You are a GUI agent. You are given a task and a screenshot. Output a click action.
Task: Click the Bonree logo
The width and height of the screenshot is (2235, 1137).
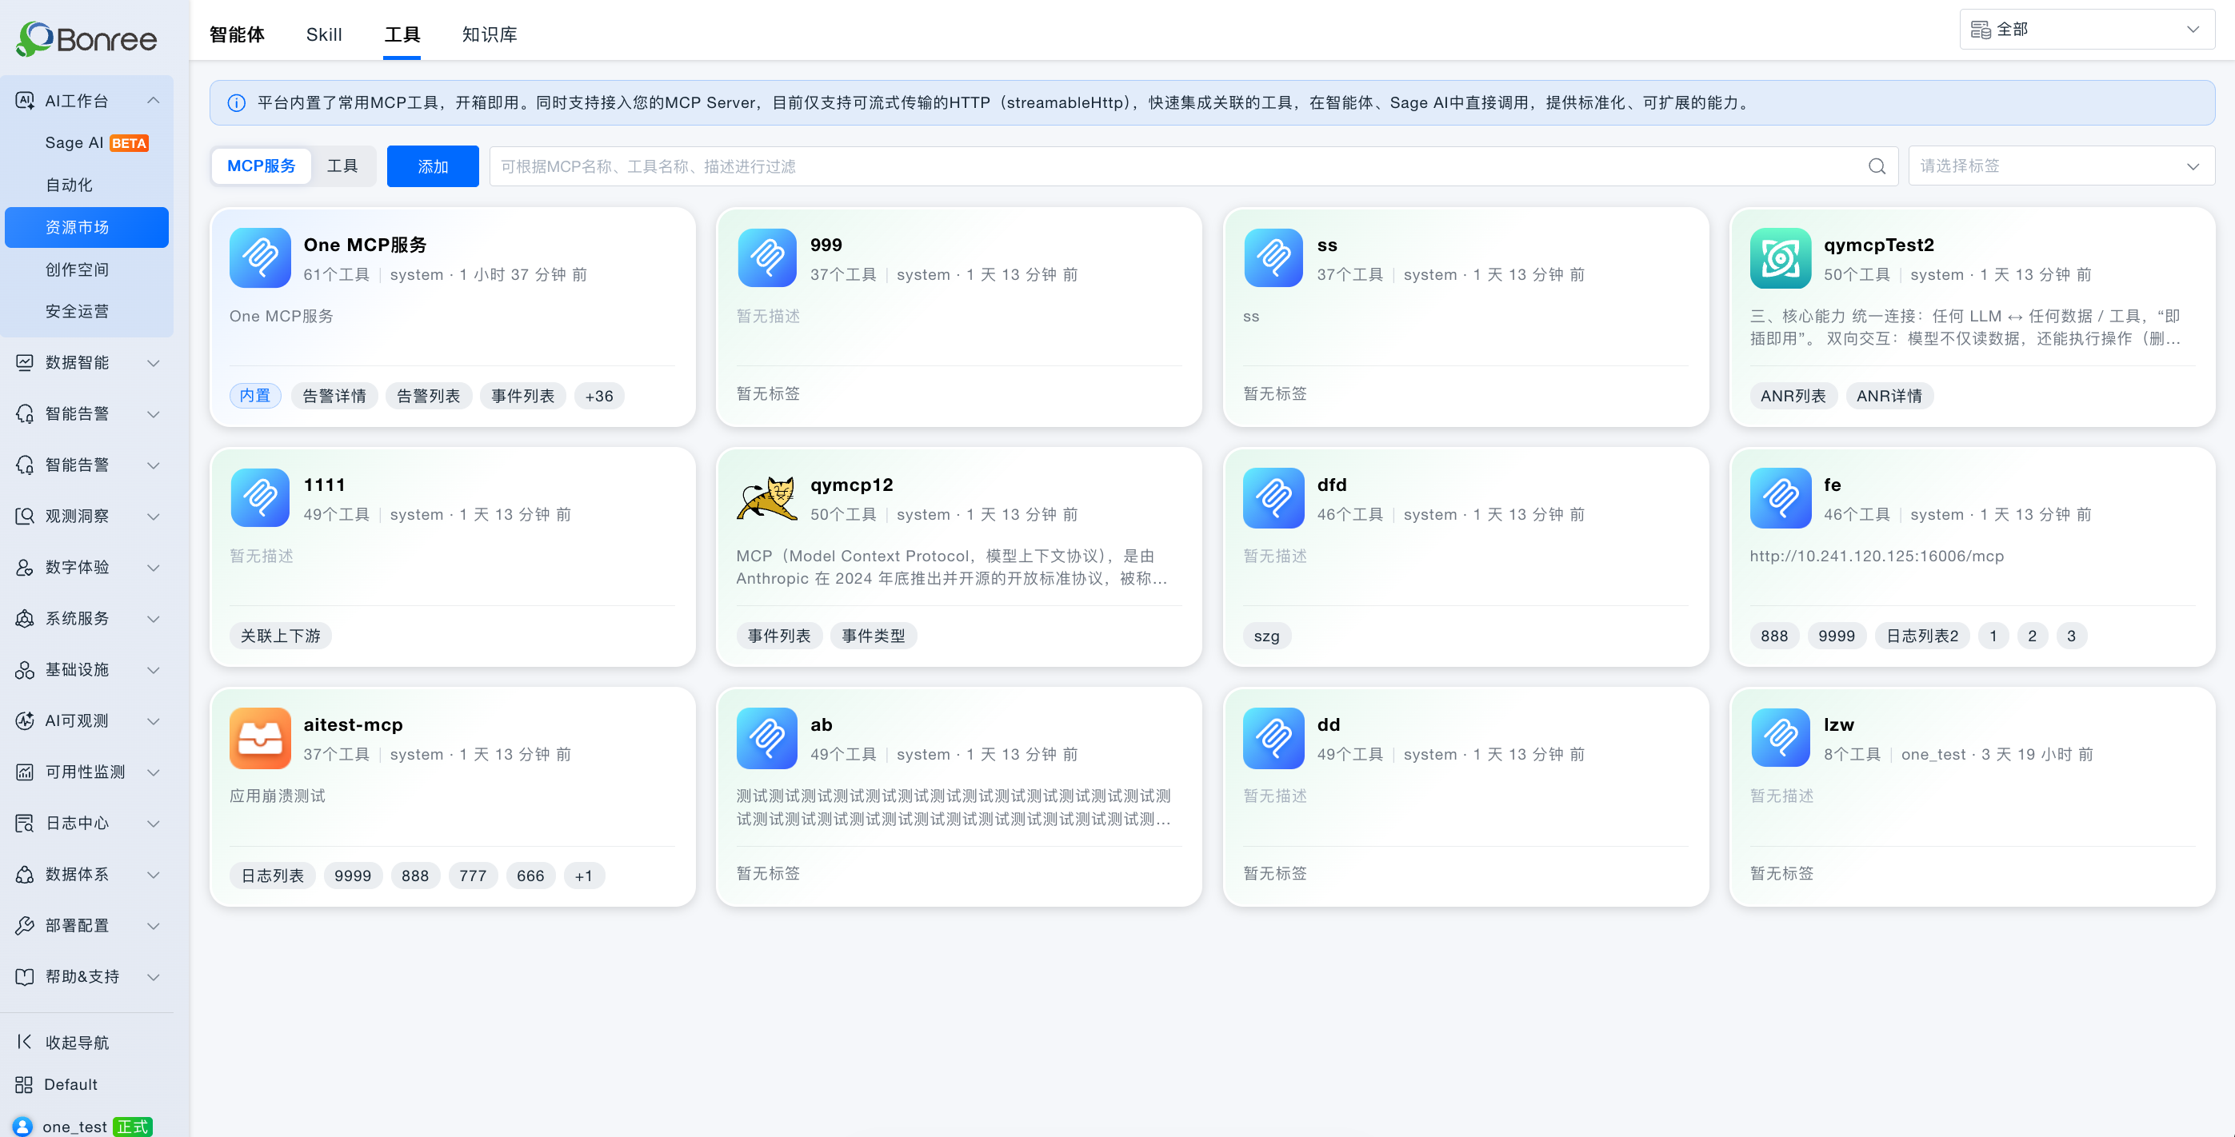(86, 38)
